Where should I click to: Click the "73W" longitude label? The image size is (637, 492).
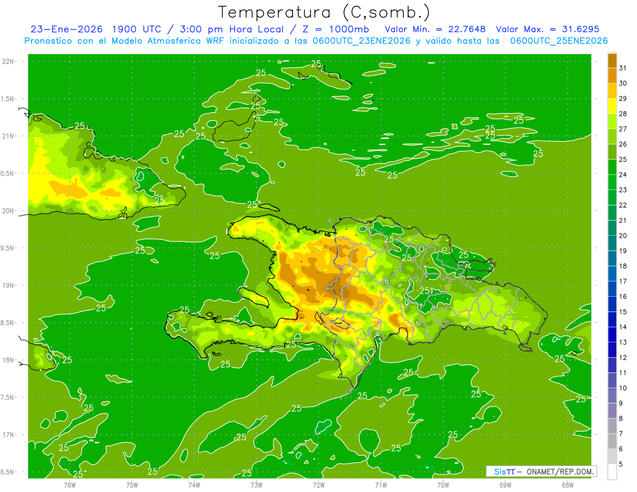click(x=256, y=485)
